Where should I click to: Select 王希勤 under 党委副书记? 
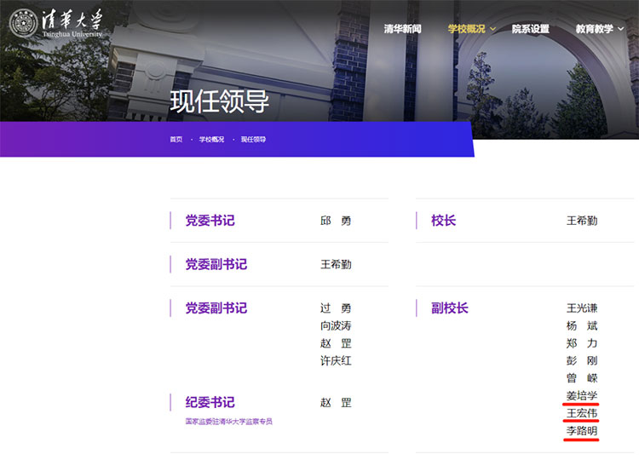pos(336,264)
